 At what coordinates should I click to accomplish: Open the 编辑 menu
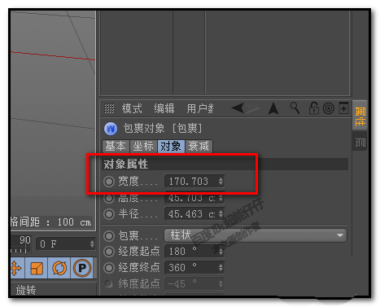pos(164,108)
